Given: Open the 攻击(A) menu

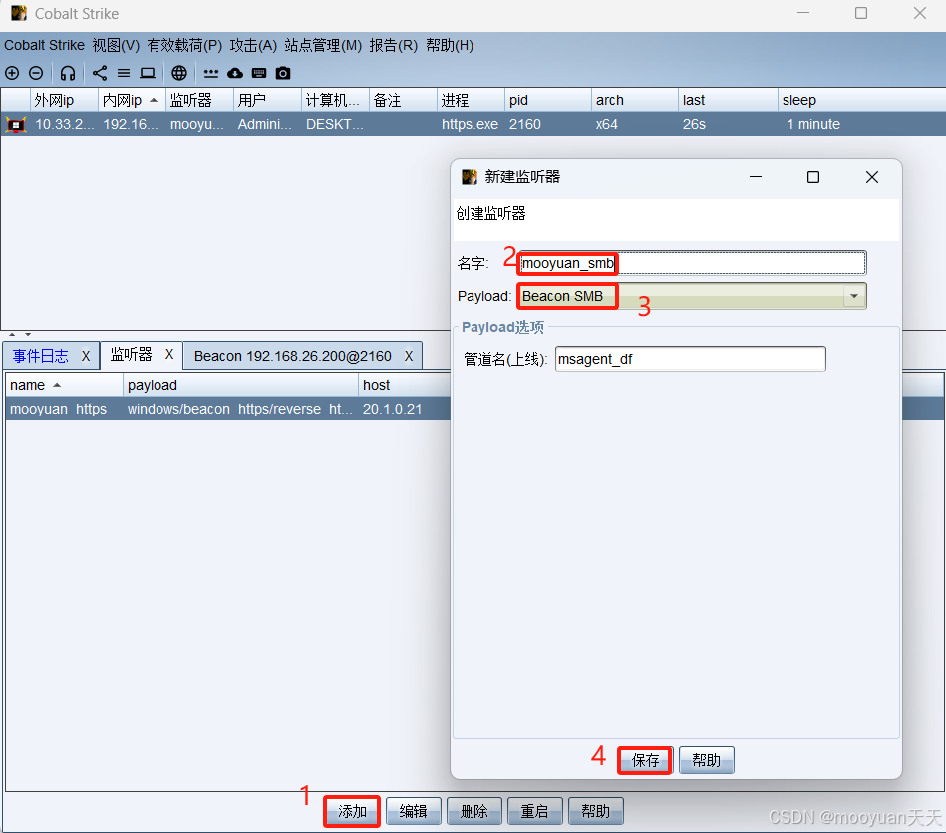Looking at the screenshot, I should pyautogui.click(x=253, y=45).
